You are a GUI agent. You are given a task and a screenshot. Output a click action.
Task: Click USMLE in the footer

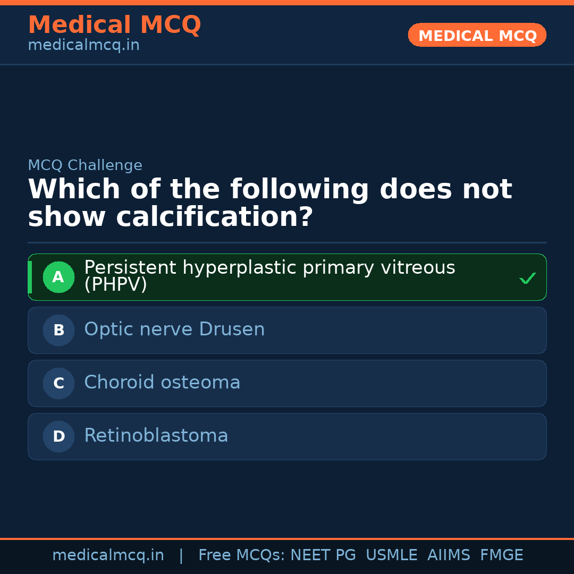(x=391, y=555)
